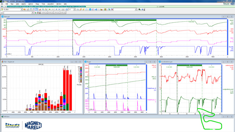This screenshot has width=235, height=132.
Task: Click the A RX button
Action: click(44, 13)
